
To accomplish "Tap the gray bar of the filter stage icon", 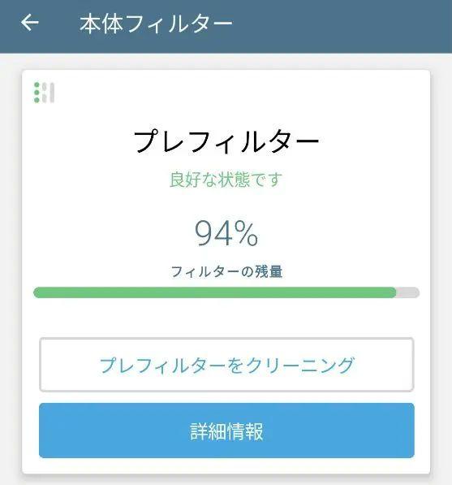I will click(52, 92).
